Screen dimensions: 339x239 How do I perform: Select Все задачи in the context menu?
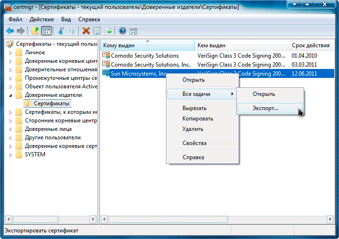tap(201, 94)
